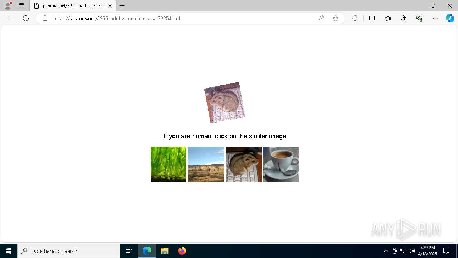
Task: Pick the coffee cup thumbnail
Action: 281,164
